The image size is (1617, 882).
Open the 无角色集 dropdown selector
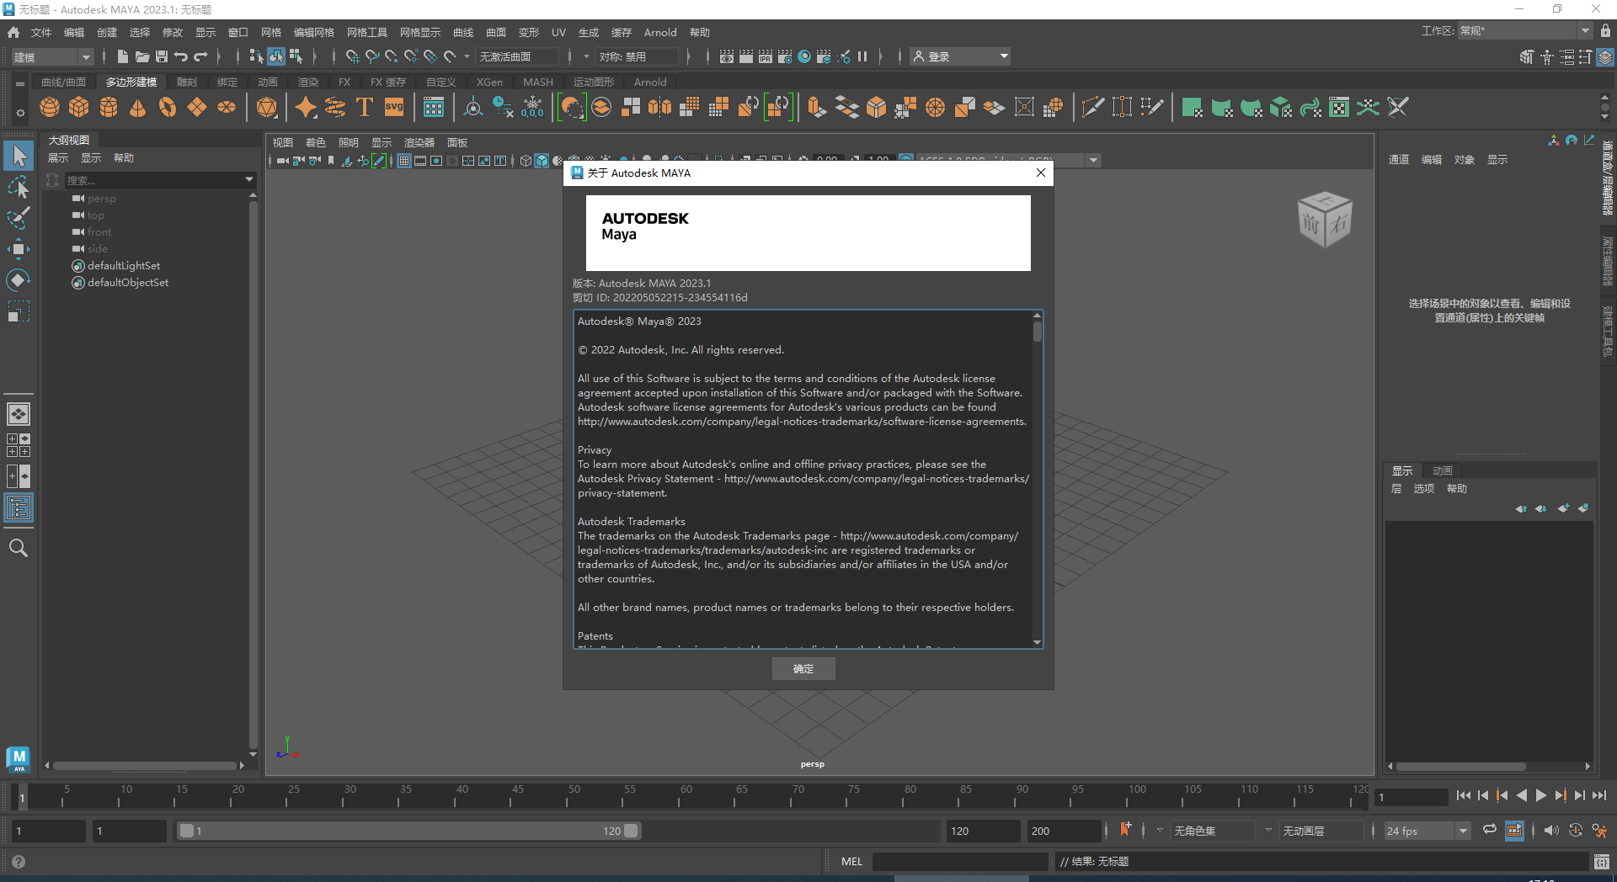(x=1213, y=831)
